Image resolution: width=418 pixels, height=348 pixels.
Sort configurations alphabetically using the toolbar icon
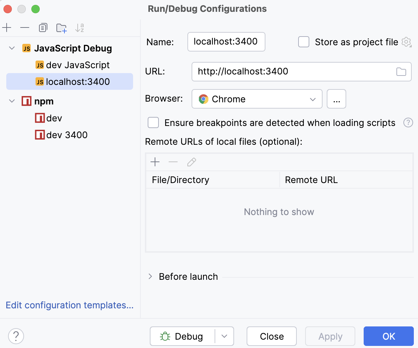click(x=79, y=28)
